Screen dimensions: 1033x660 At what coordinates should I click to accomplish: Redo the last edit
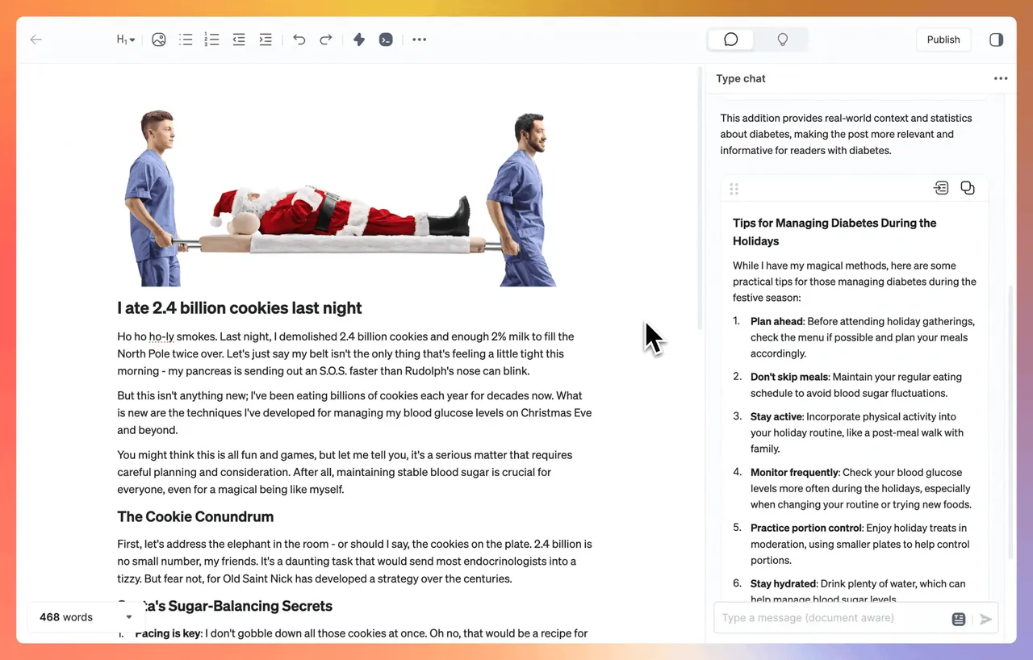click(326, 40)
